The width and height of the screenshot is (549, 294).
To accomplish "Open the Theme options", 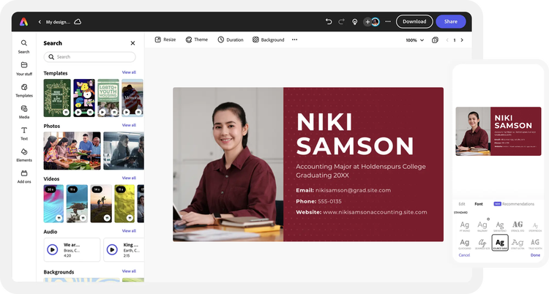I will pos(197,39).
